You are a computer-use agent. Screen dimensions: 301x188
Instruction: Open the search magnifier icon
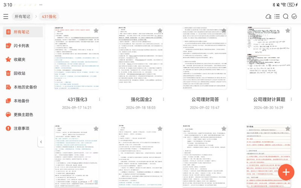(286, 17)
